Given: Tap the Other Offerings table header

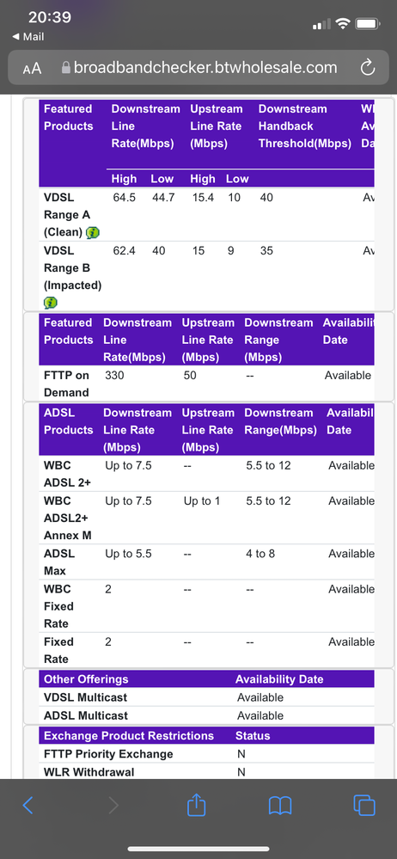Looking at the screenshot, I should click(86, 679).
